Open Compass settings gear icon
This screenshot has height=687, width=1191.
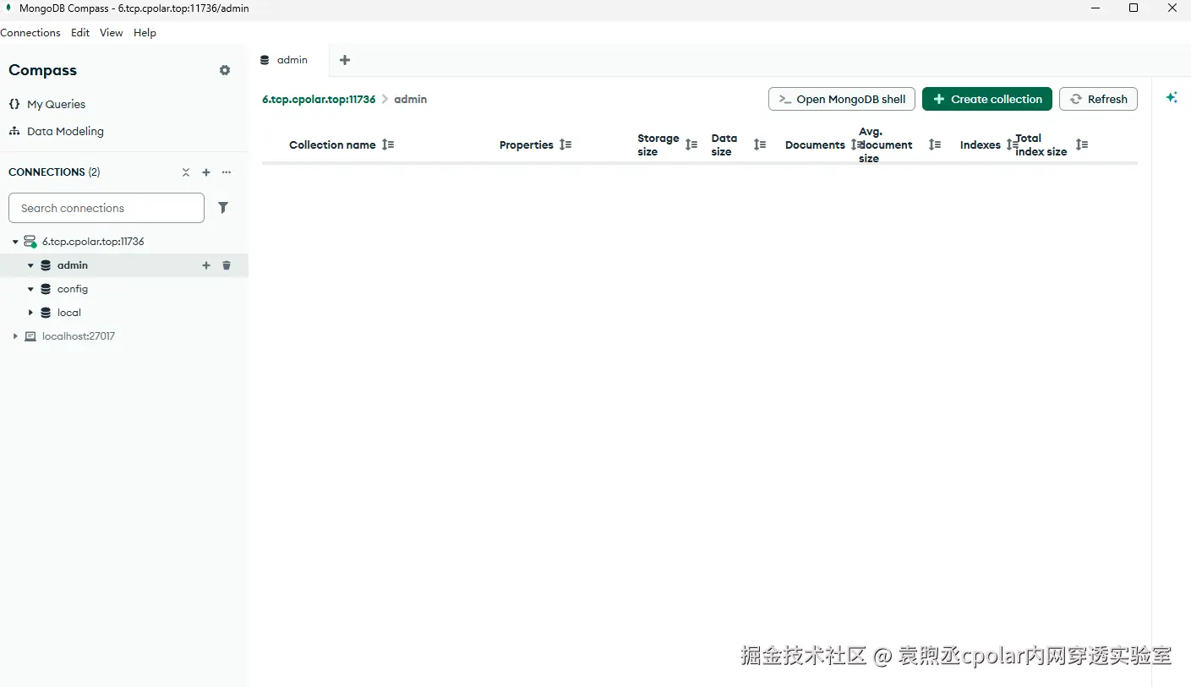[x=225, y=70]
